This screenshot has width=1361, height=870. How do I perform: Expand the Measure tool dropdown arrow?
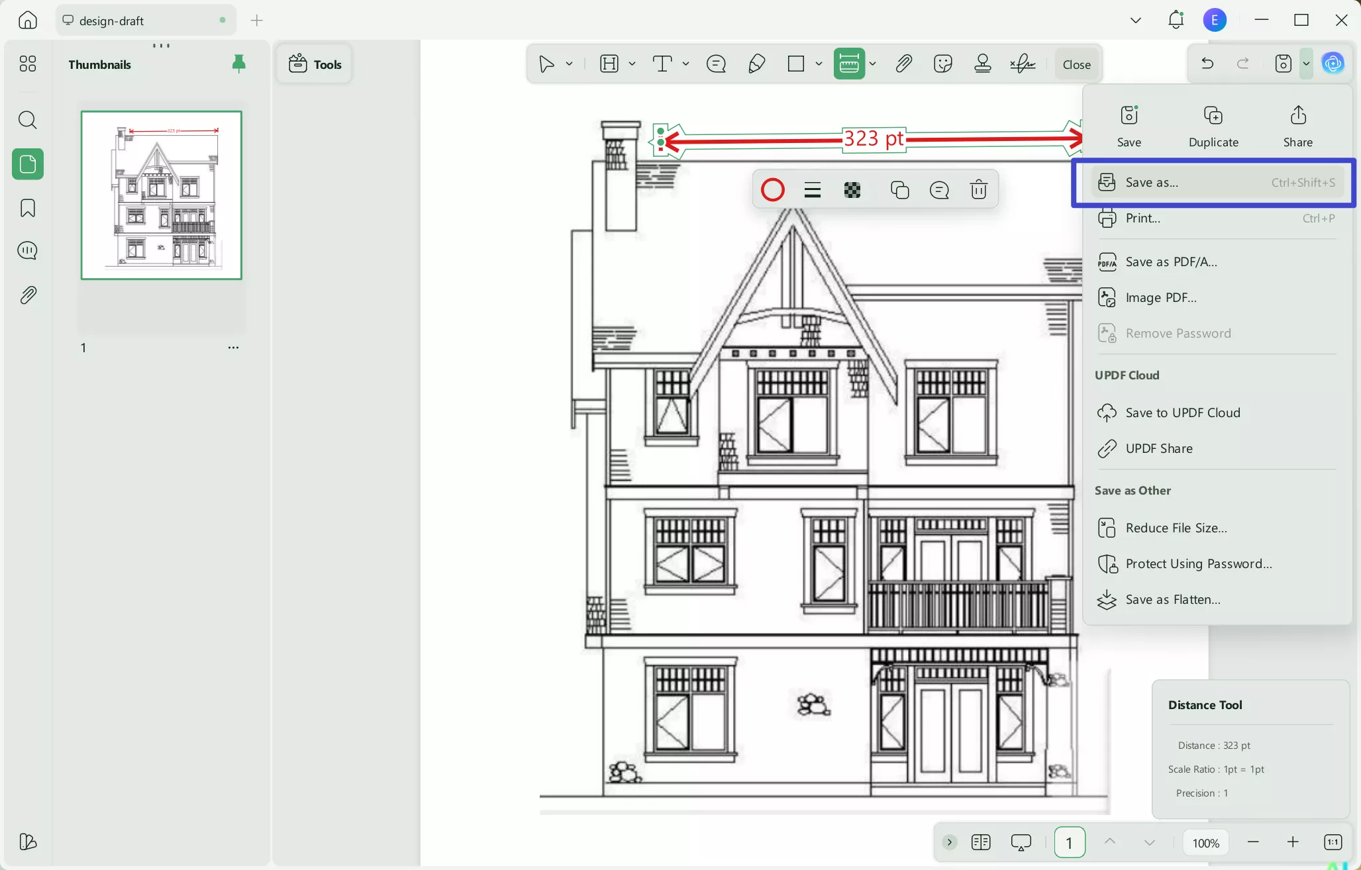[x=873, y=64]
